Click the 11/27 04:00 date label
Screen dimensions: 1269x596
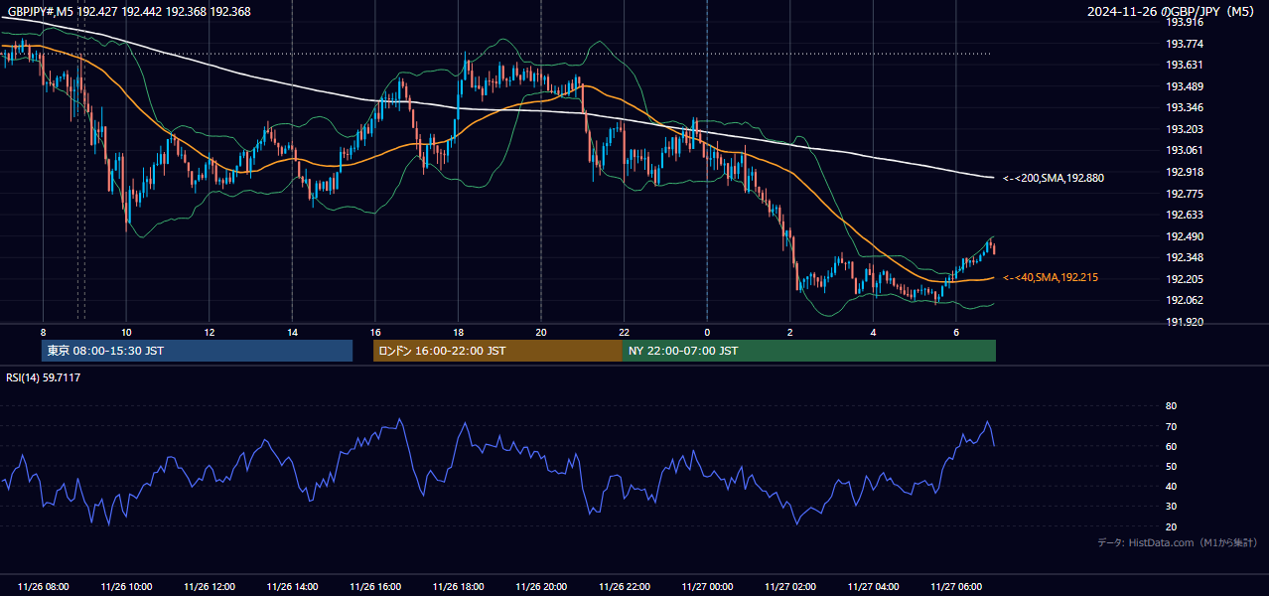(873, 587)
